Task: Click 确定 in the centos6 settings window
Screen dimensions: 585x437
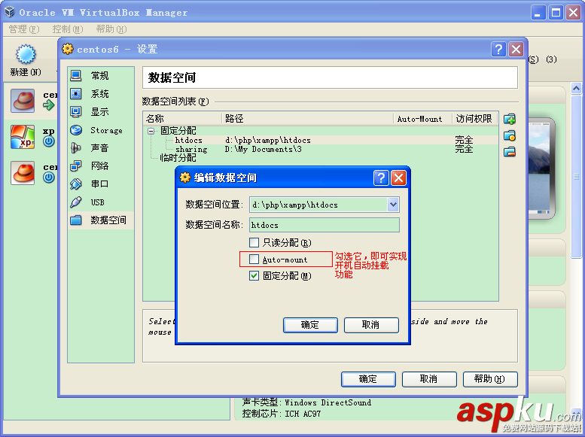Action: click(x=368, y=379)
